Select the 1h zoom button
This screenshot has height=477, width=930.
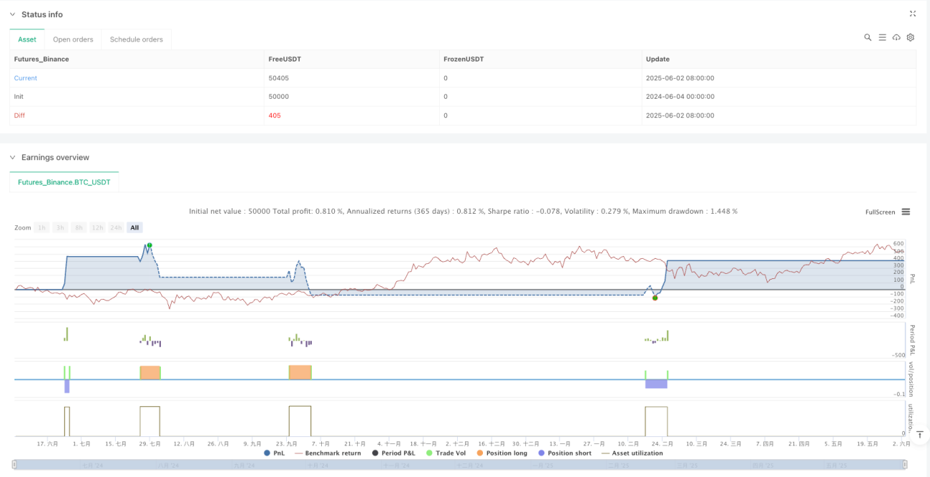coord(42,227)
